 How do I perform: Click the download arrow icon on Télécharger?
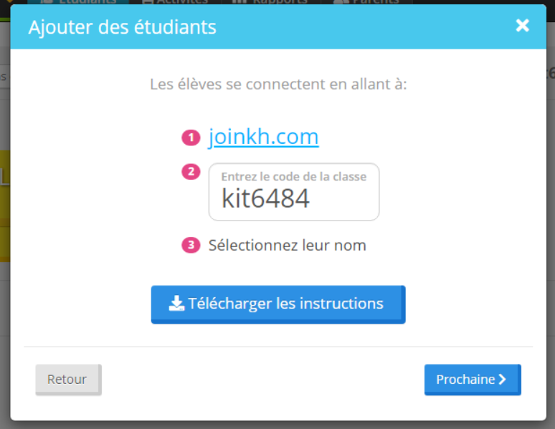176,304
